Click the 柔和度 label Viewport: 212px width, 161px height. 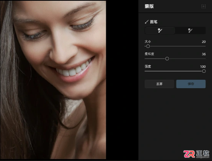[x=149, y=54]
